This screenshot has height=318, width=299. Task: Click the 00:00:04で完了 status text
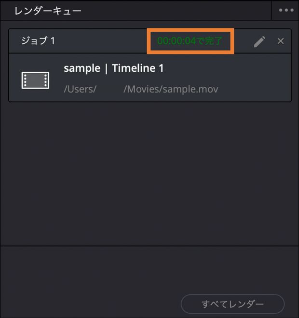tap(190, 41)
